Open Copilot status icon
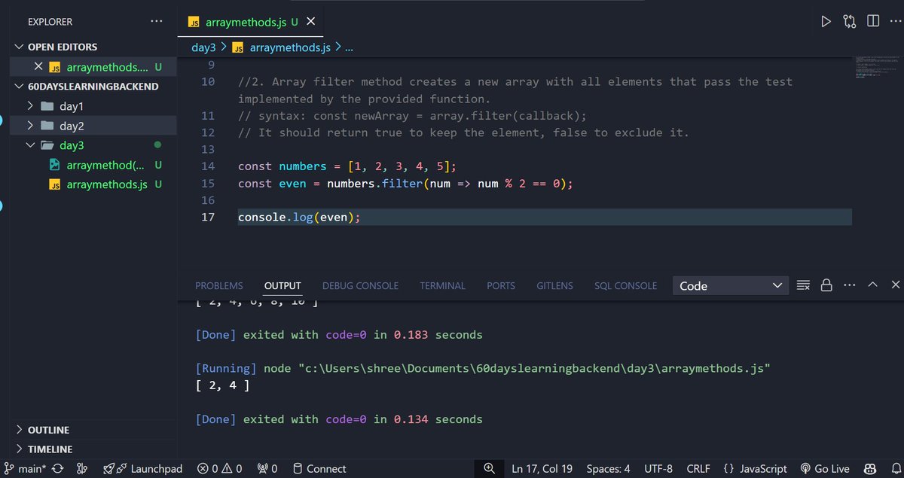 [869, 468]
